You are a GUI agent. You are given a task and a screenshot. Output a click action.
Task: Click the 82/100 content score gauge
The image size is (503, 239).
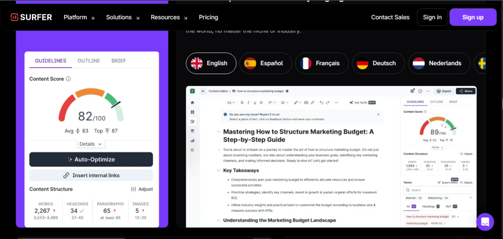[x=91, y=106]
